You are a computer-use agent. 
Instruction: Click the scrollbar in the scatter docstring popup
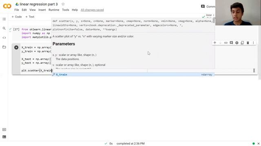point(214,21)
